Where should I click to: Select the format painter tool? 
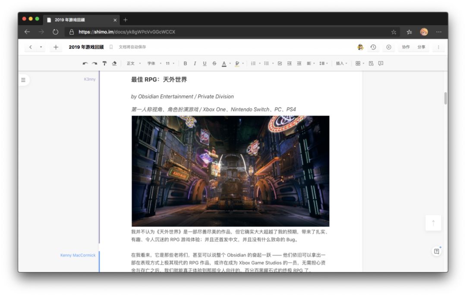[104, 63]
